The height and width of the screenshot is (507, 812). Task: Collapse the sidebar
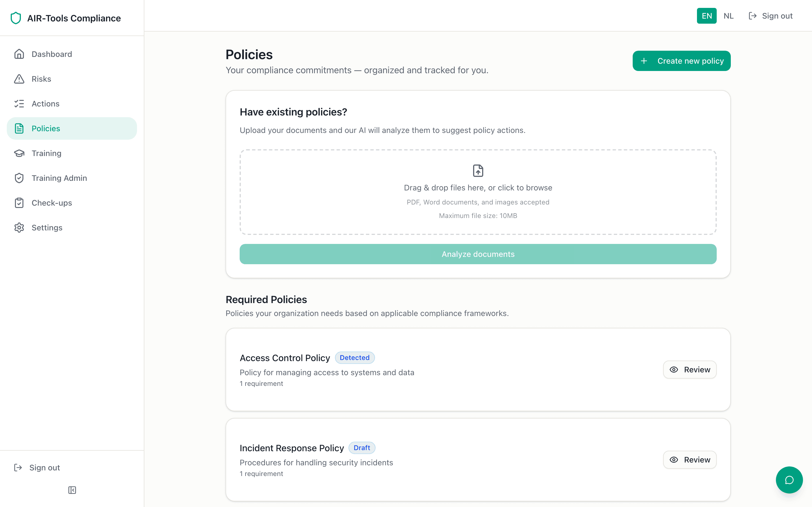pyautogui.click(x=72, y=490)
